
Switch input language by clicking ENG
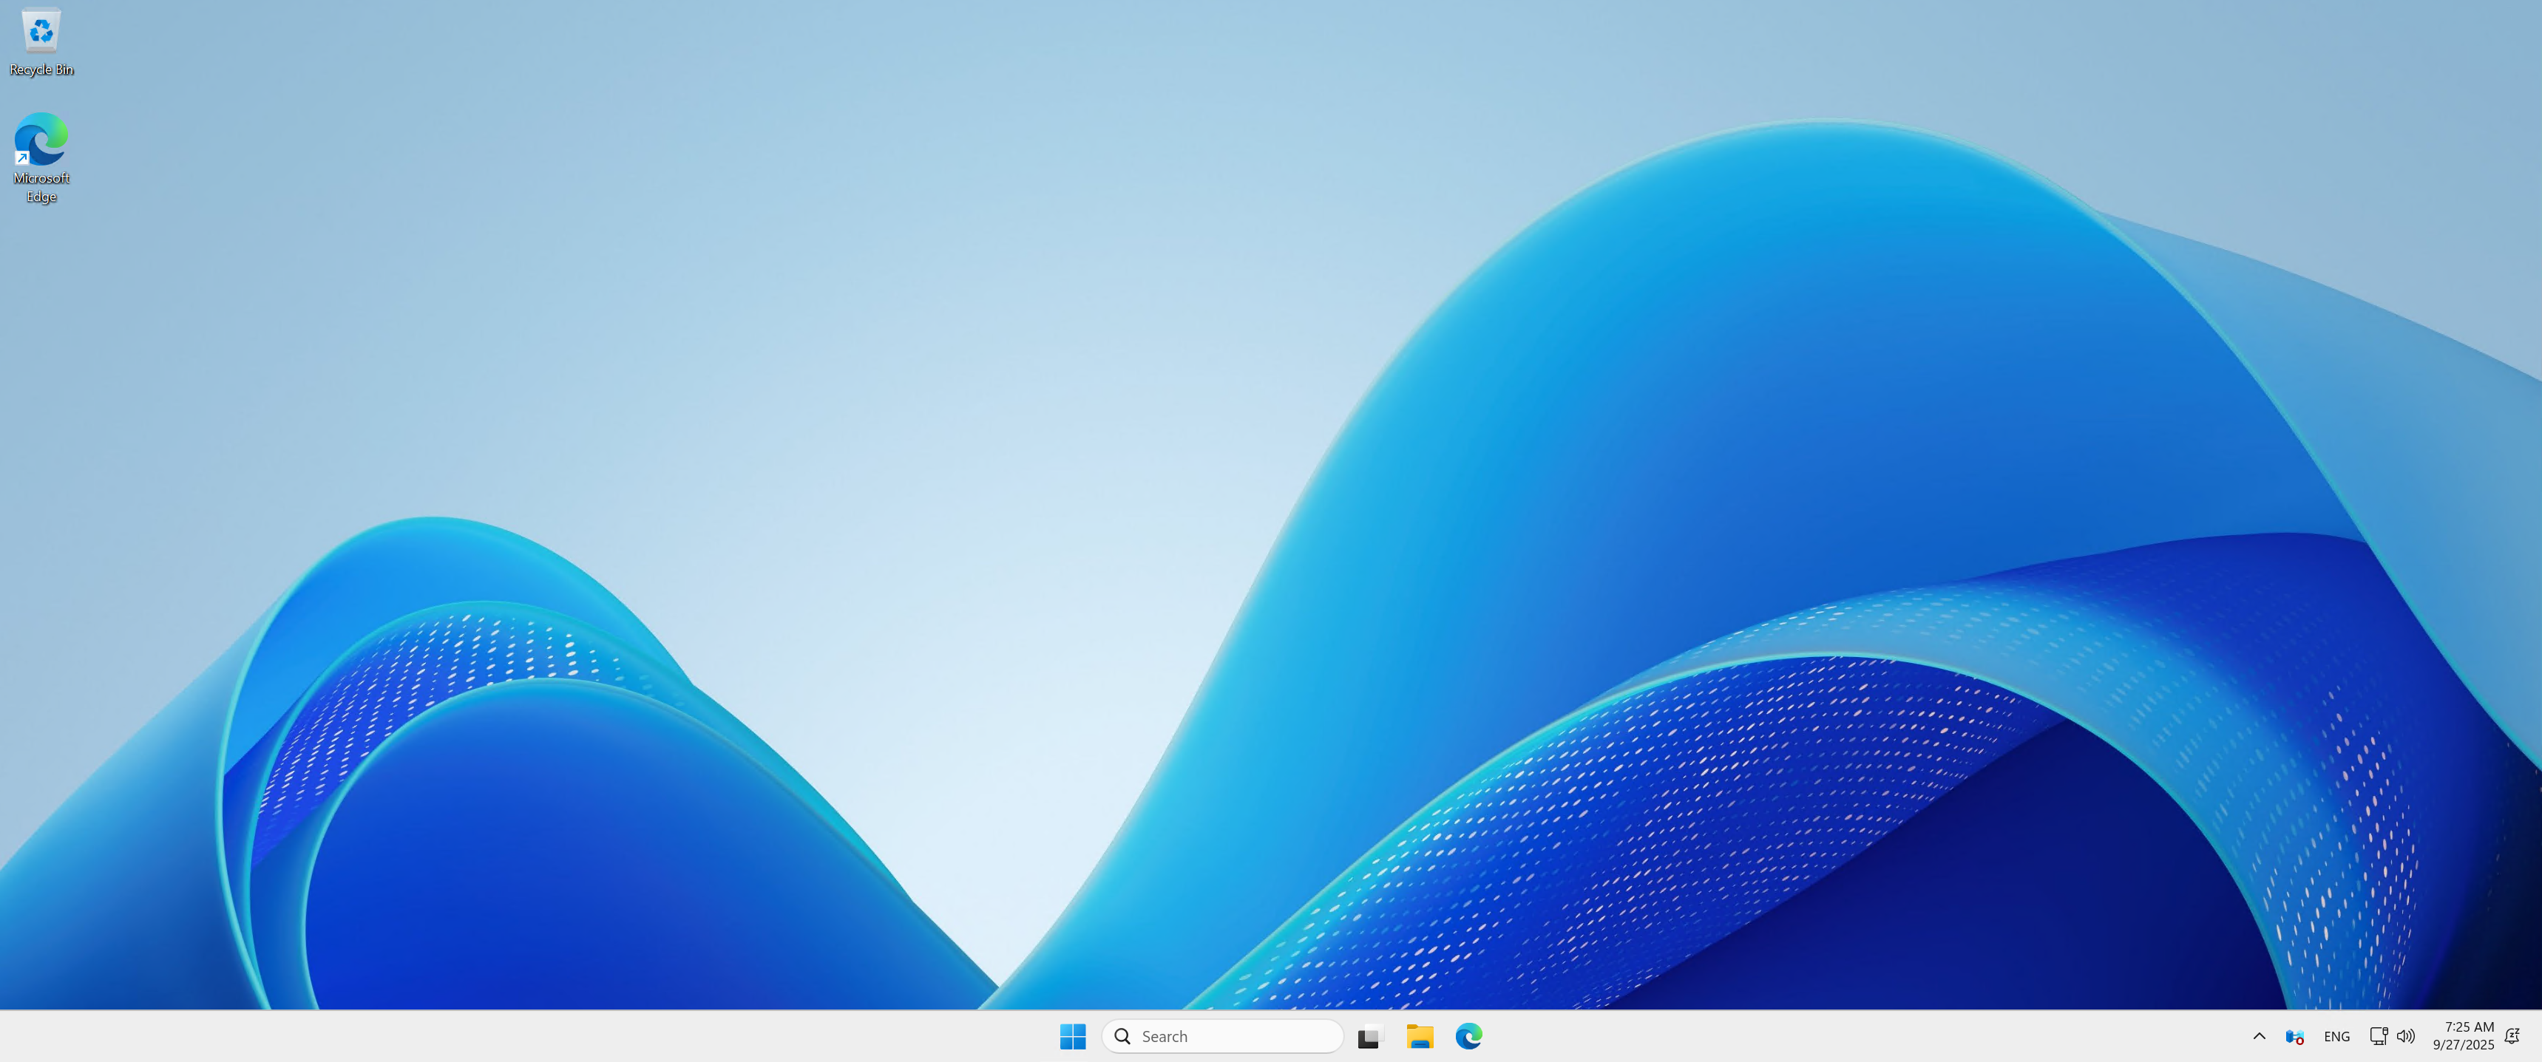pyautogui.click(x=2336, y=1036)
